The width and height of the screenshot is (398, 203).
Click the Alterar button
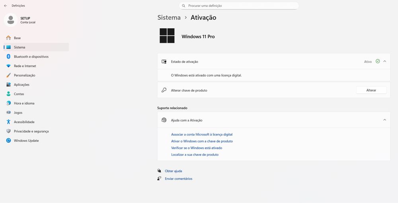(371, 90)
